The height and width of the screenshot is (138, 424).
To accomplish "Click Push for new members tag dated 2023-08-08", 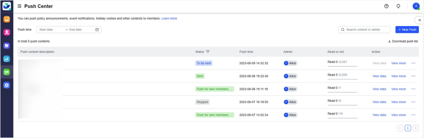I will click(215, 89).
